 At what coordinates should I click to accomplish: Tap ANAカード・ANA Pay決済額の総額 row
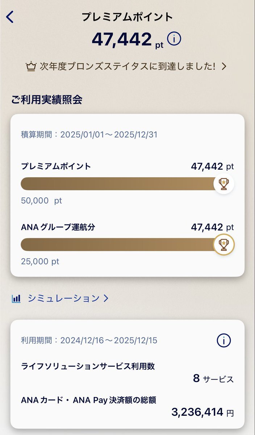point(128,406)
